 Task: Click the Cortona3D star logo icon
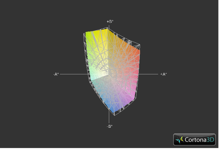180,140
